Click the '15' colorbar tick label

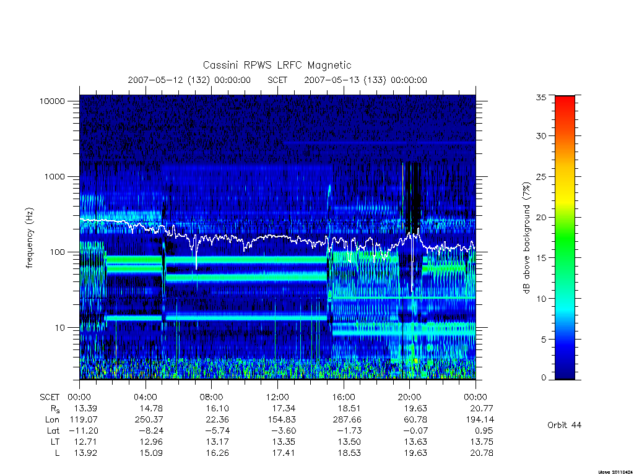point(541,258)
